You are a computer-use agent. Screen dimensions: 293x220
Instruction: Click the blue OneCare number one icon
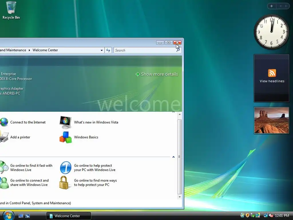pos(66,167)
